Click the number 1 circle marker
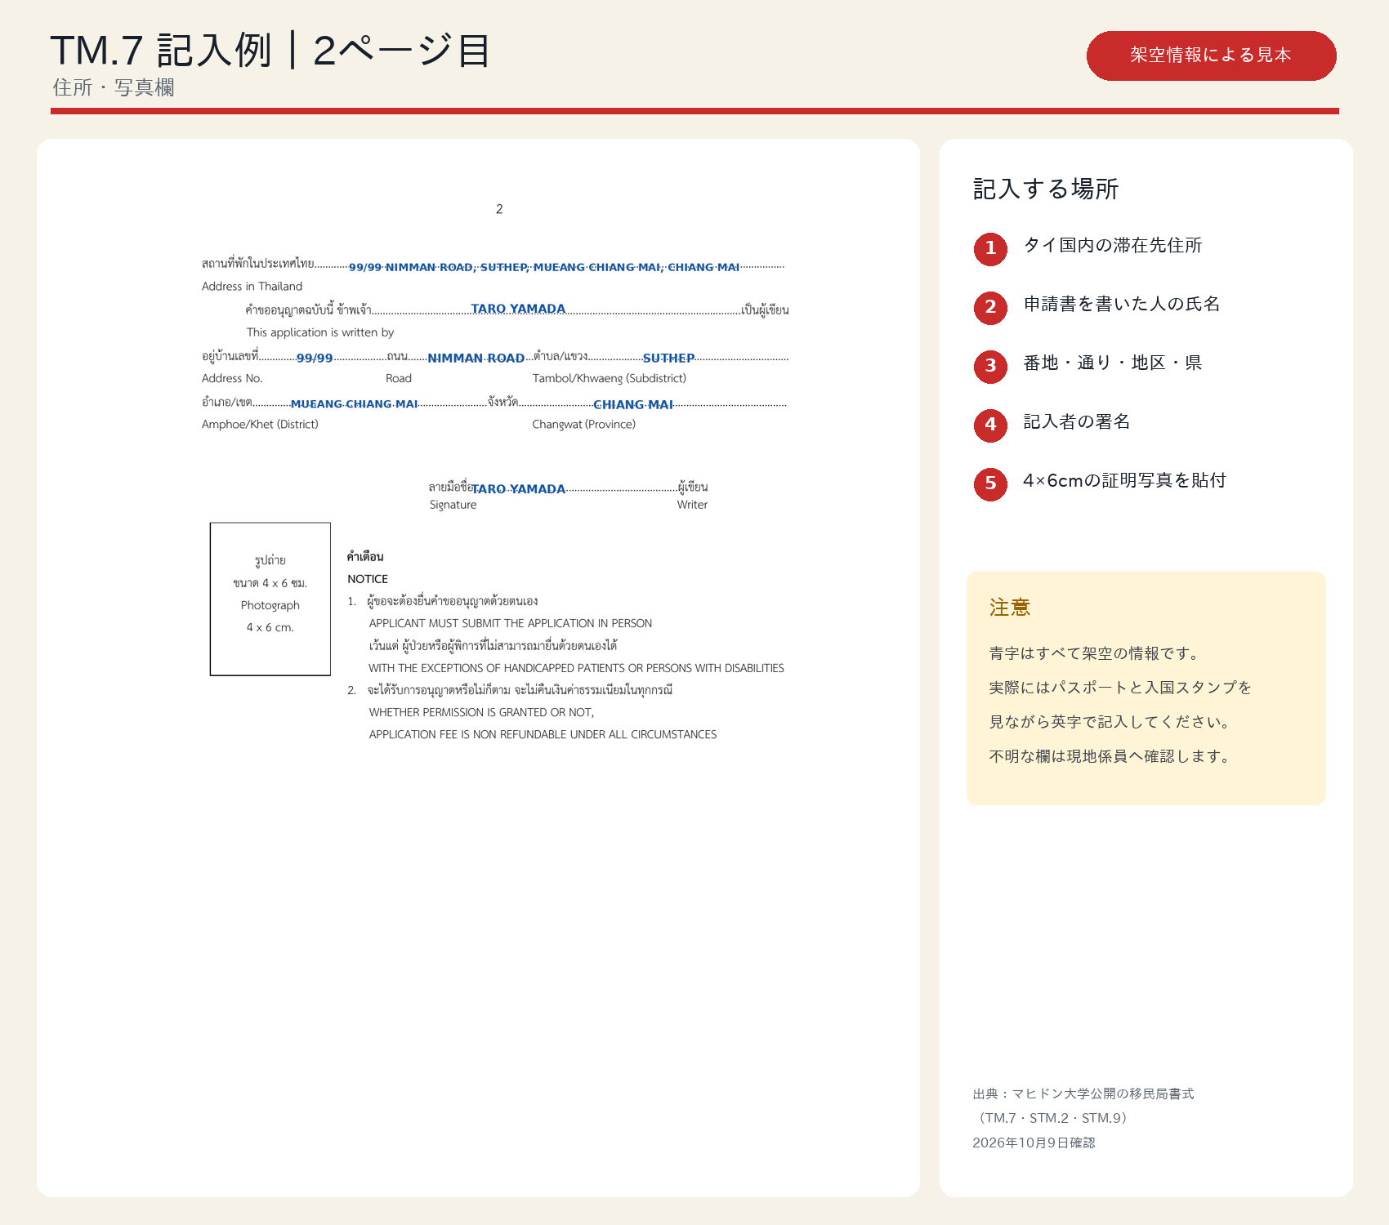The image size is (1389, 1225). tap(990, 248)
